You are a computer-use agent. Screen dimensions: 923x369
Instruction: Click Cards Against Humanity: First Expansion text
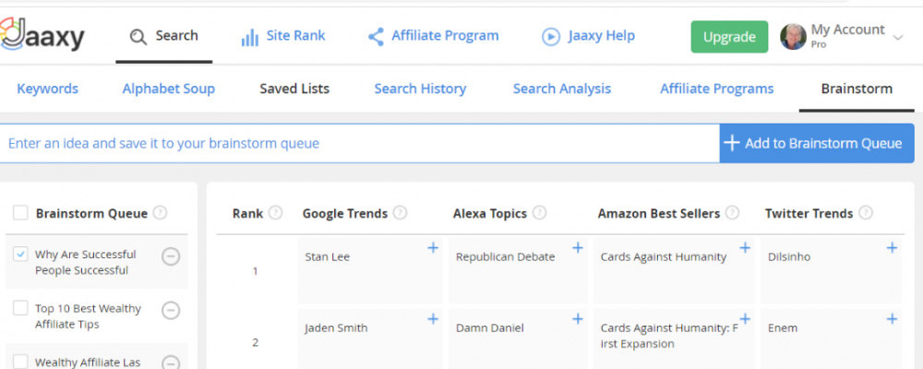pyautogui.click(x=668, y=336)
